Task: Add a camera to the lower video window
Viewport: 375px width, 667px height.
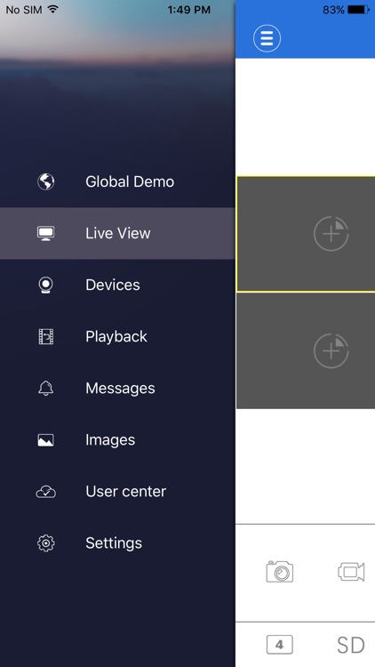Action: (x=331, y=351)
